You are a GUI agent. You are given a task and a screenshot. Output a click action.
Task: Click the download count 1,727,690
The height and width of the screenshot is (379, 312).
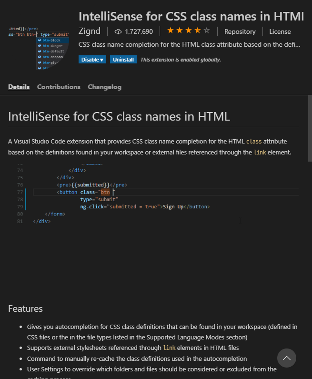[x=139, y=31]
